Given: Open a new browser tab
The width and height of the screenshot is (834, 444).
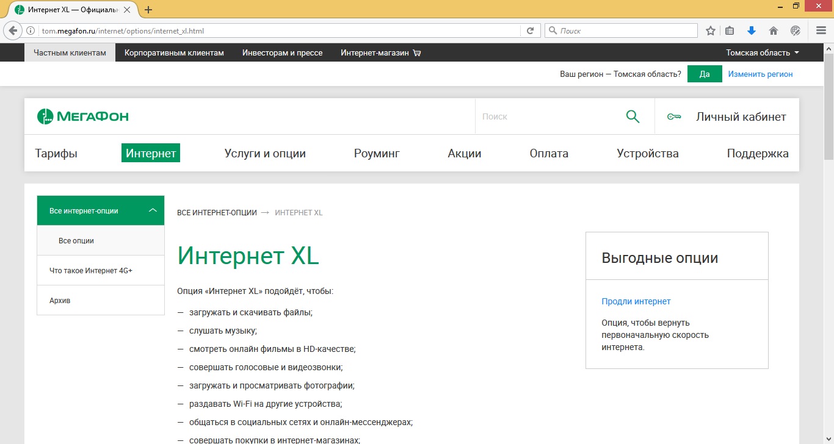Looking at the screenshot, I should point(148,10).
